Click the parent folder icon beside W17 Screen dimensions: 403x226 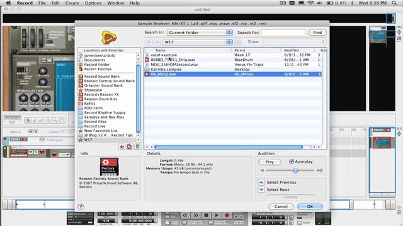pyautogui.click(x=237, y=42)
